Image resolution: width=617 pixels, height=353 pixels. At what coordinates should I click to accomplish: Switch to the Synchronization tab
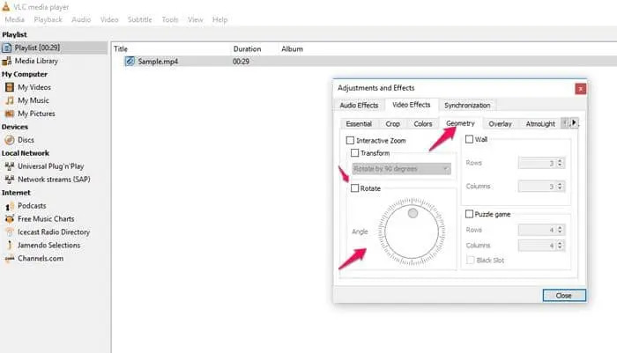tap(467, 106)
